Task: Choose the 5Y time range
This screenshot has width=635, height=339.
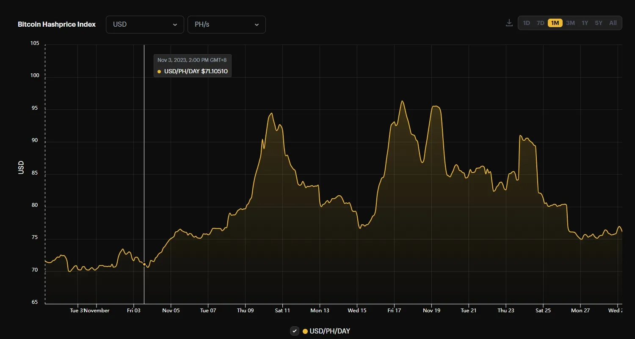Action: click(x=599, y=23)
